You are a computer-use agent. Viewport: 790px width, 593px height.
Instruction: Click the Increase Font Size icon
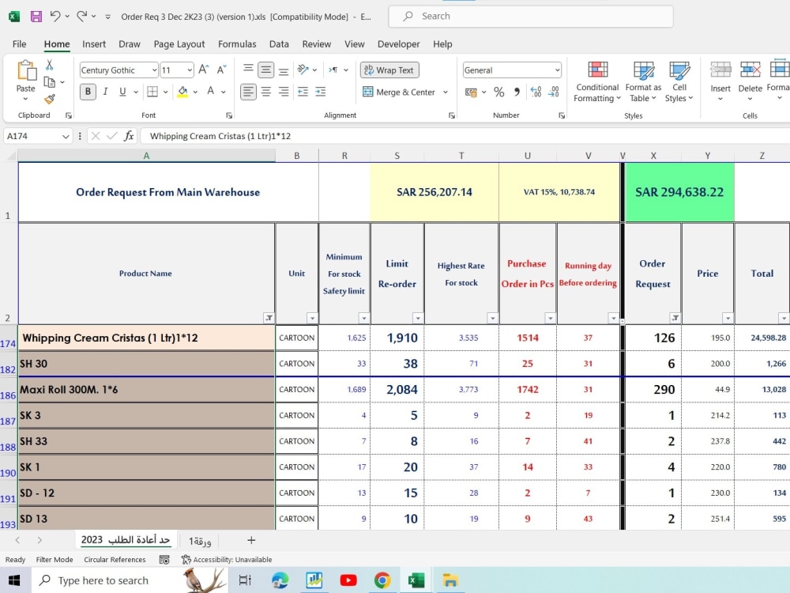[204, 70]
